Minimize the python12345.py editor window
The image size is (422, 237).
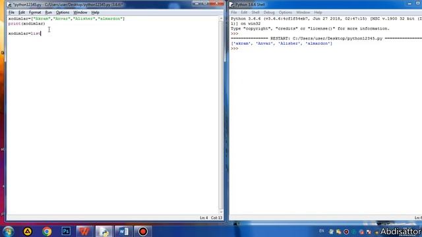point(196,3)
